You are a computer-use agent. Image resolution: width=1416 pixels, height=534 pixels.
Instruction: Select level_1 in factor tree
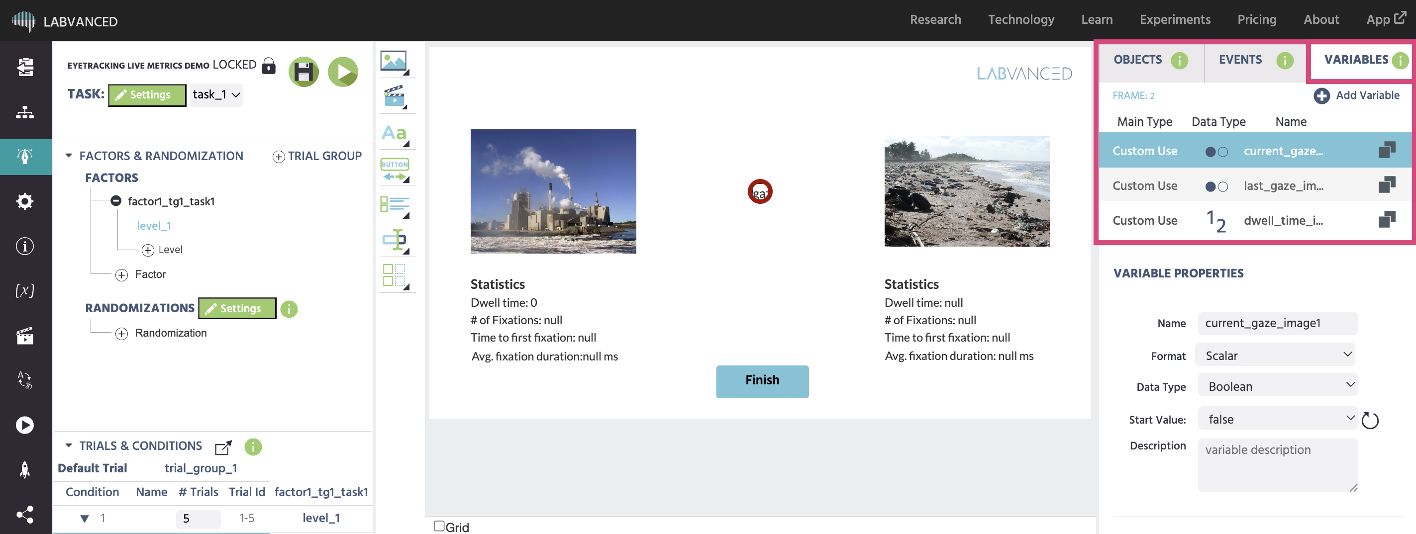(x=154, y=226)
